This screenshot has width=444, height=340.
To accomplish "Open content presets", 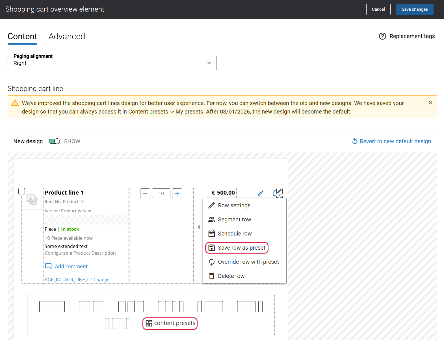I will pyautogui.click(x=170, y=323).
